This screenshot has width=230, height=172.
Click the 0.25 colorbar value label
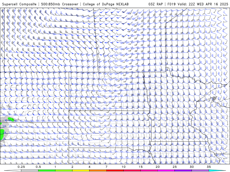coord(21,167)
